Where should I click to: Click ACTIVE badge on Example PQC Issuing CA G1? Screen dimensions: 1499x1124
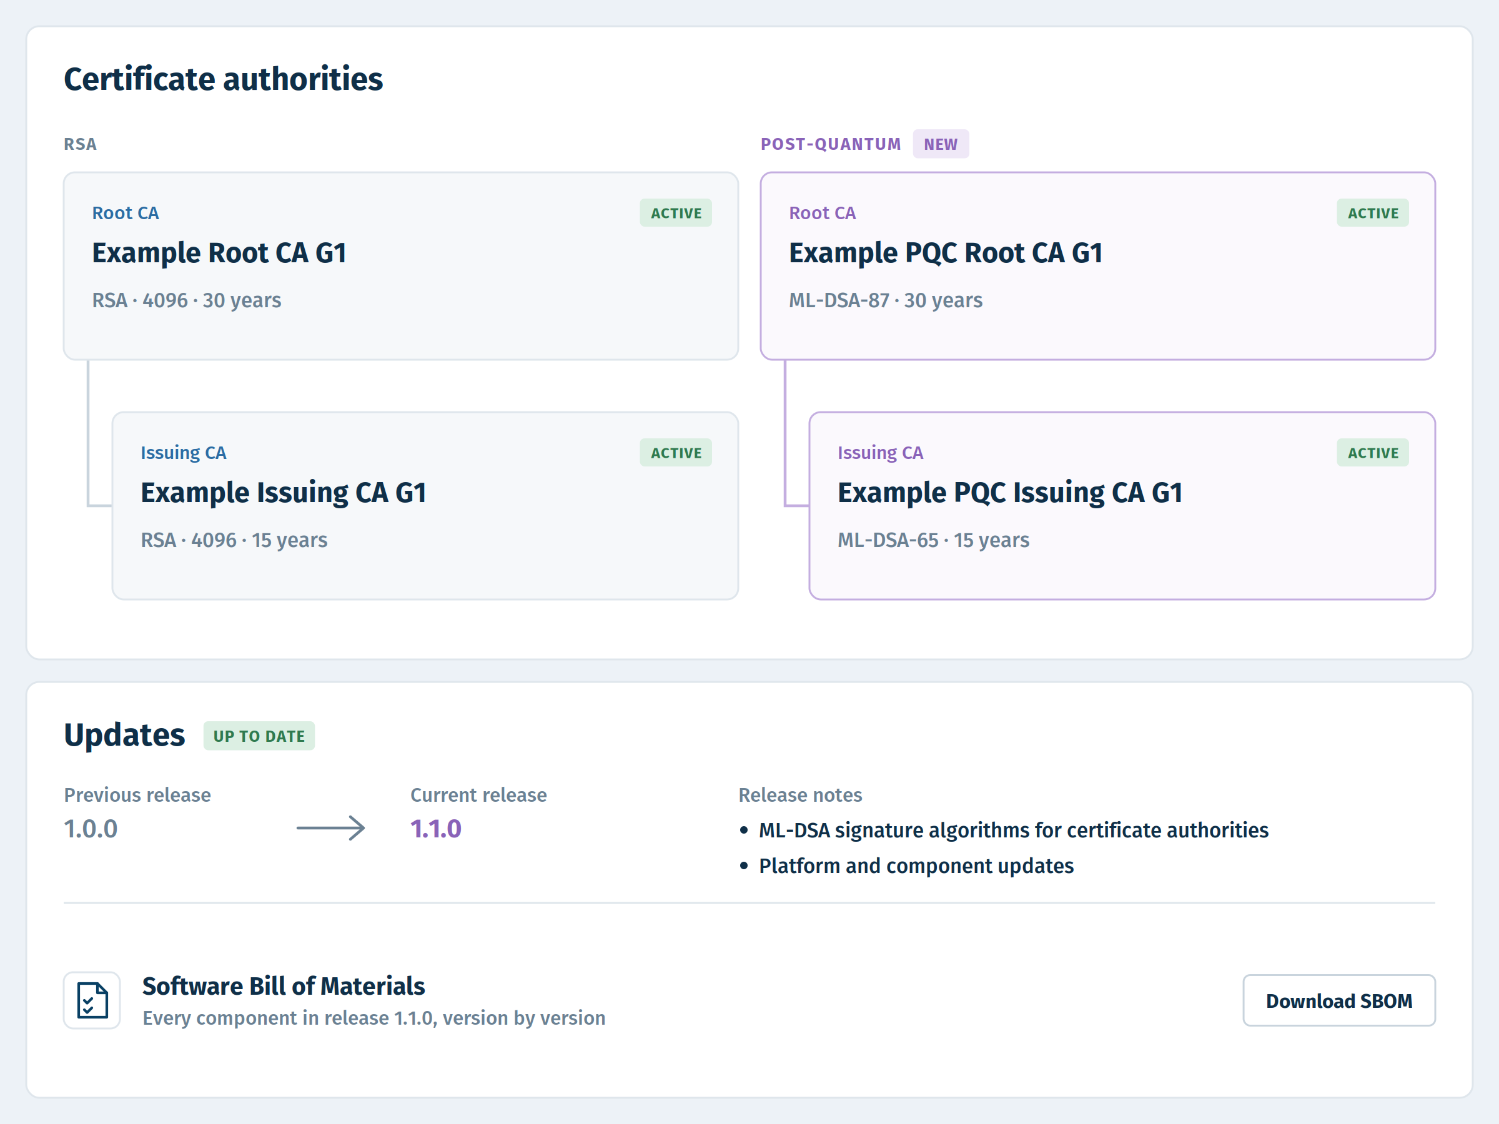coord(1372,453)
